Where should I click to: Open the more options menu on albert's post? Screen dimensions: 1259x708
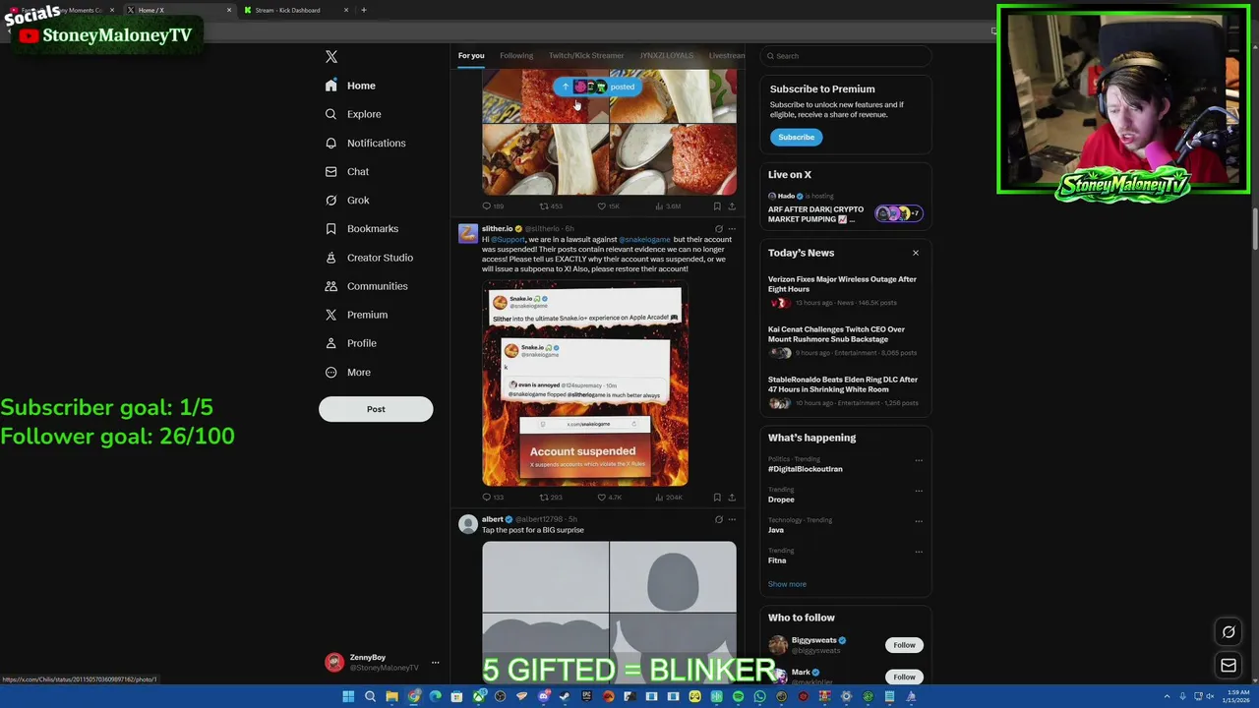pos(731,519)
